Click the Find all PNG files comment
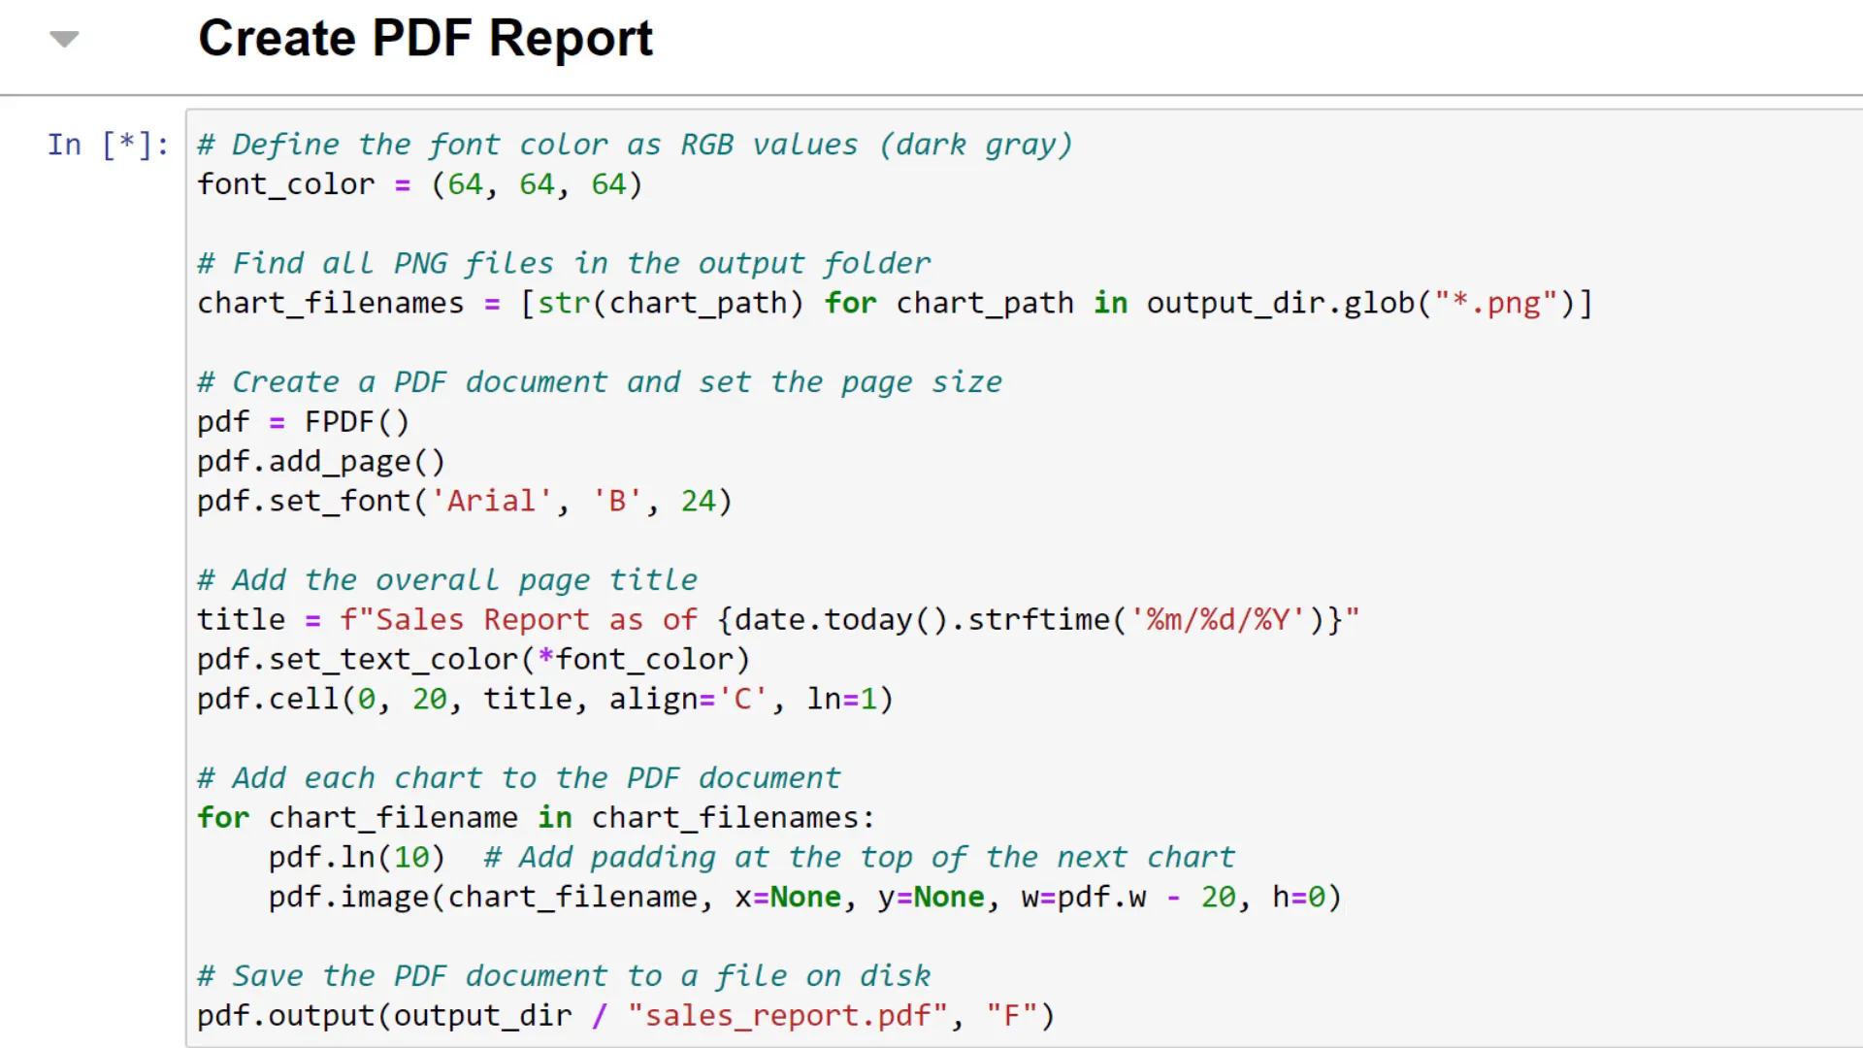 [x=564, y=263]
